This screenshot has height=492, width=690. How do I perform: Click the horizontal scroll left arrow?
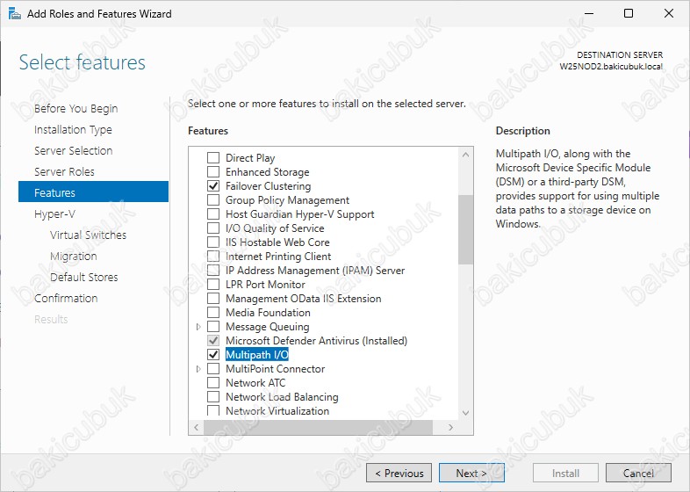point(197,427)
